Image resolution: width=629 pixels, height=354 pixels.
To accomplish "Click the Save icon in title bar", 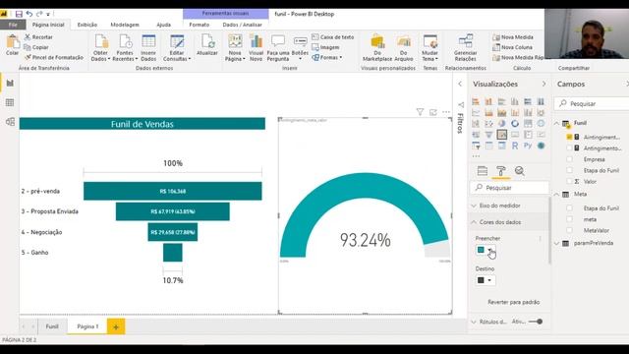I will pyautogui.click(x=19, y=14).
